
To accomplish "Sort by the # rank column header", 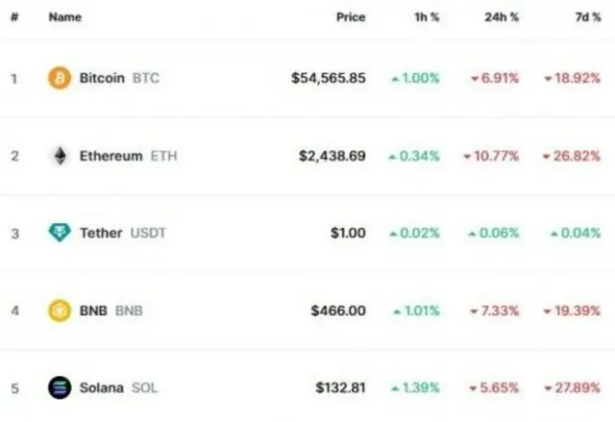I will (14, 17).
